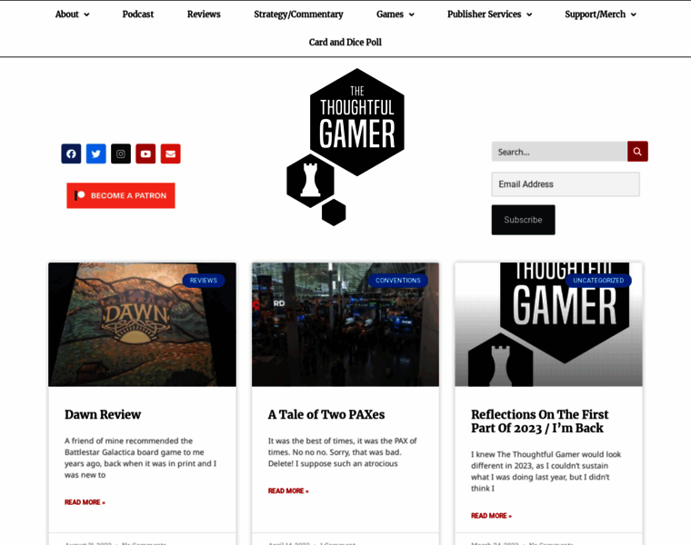Open the Instagram social icon
The image size is (691, 545).
(x=121, y=154)
